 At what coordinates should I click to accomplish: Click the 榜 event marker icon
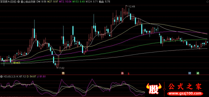tap(63, 73)
